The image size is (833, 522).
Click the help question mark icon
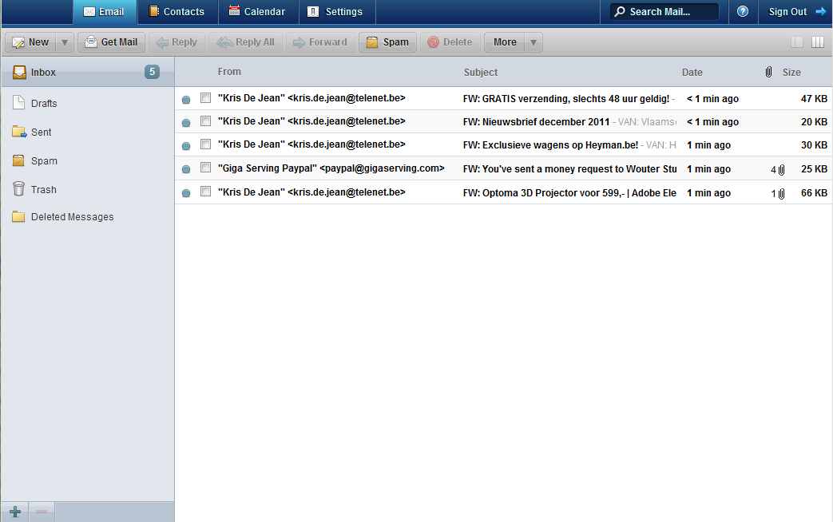[x=743, y=12]
